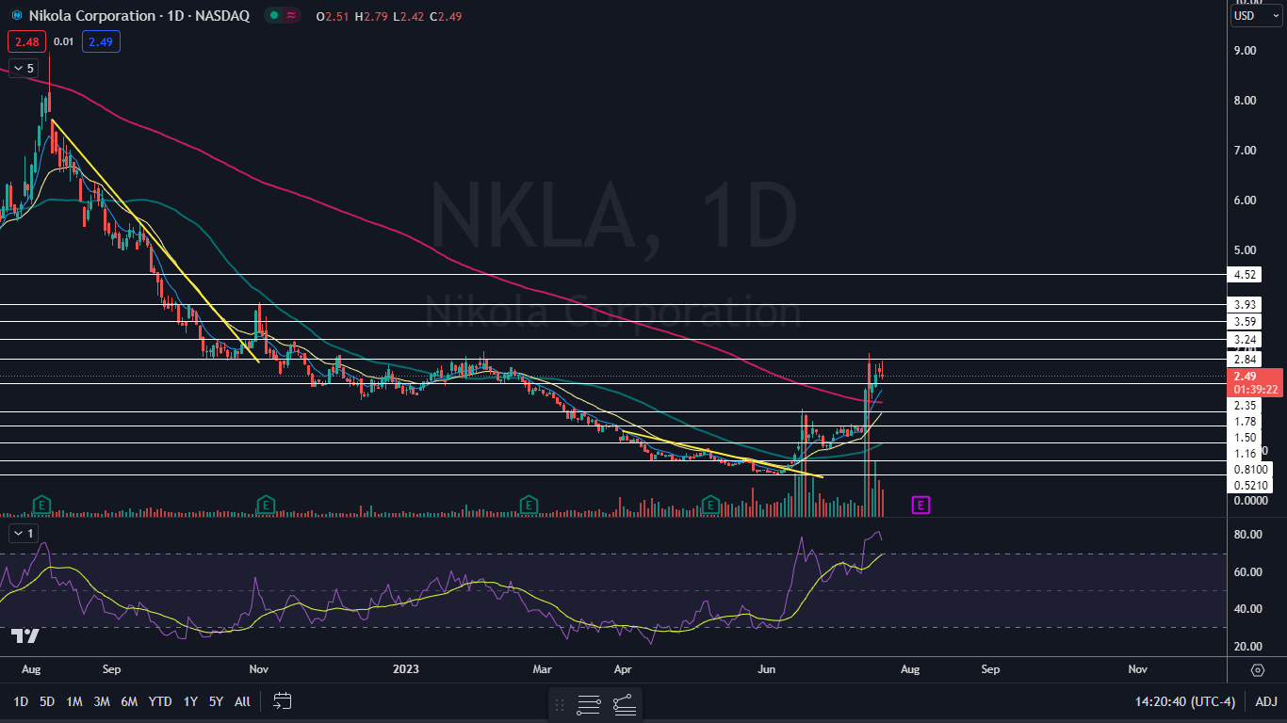The image size is (1287, 723).
Task: Click the blue 2.49 buy price button
Action: [x=101, y=41]
